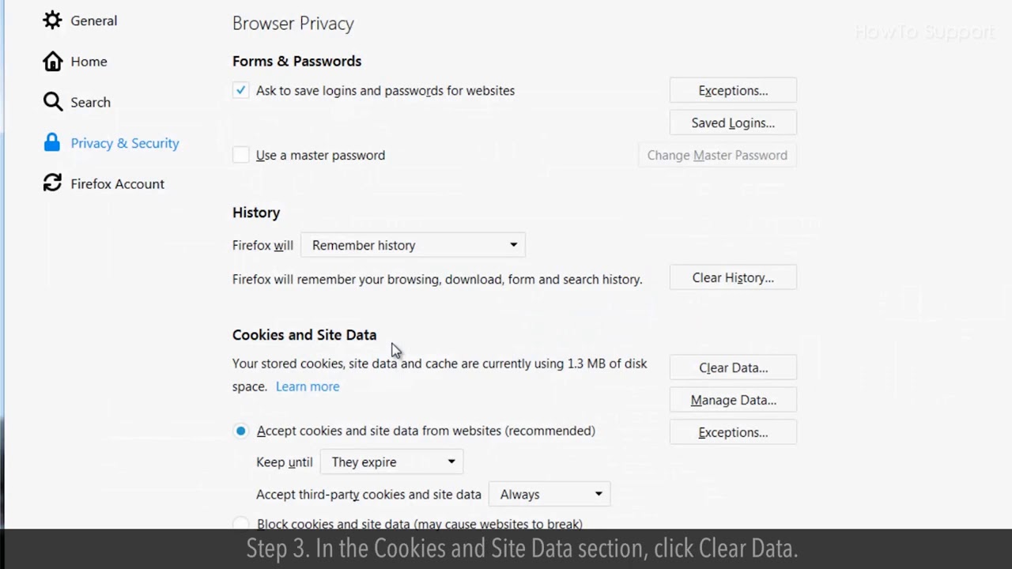Screen dimensions: 1012x569
Task: Uncheck Ask to save logins checkbox
Action: pyautogui.click(x=240, y=91)
